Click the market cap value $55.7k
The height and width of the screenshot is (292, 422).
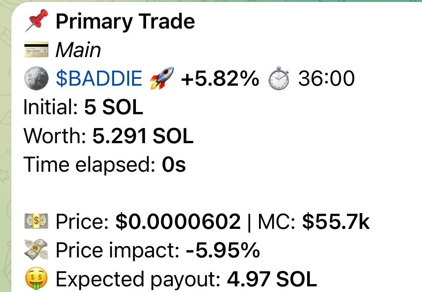click(336, 222)
